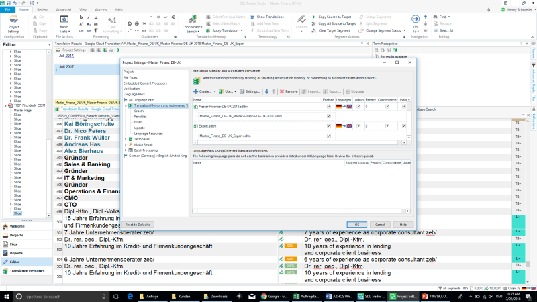Apply underline formatting from the ribbon

[96, 17]
